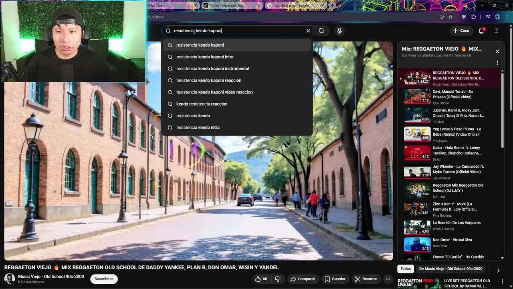The height and width of the screenshot is (289, 513).
Task: Open media control icon in browser toolbar
Action: (488, 17)
